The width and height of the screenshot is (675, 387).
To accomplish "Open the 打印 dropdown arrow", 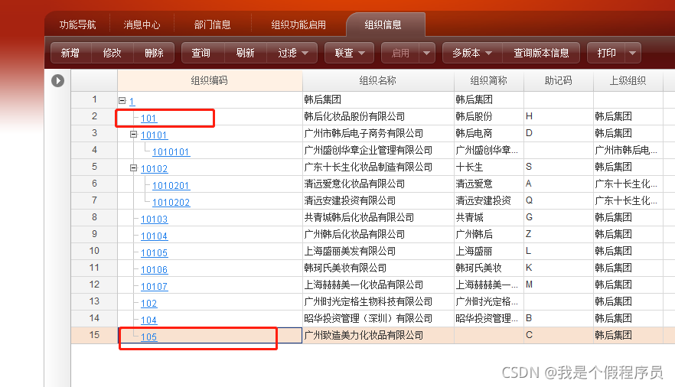I will [632, 53].
